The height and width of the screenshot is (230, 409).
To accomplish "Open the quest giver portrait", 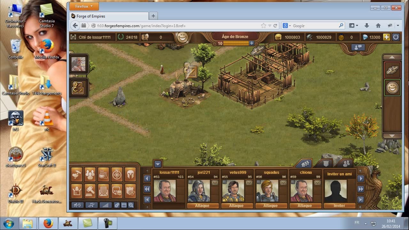I will click(x=78, y=64).
